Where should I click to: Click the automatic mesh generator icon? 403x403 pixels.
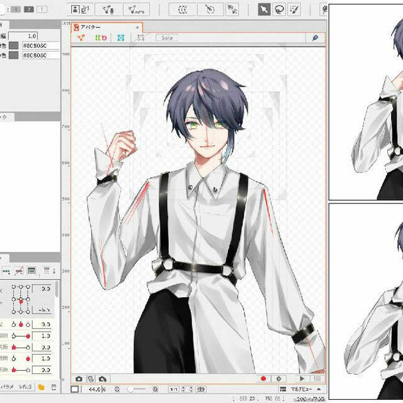click(x=137, y=9)
